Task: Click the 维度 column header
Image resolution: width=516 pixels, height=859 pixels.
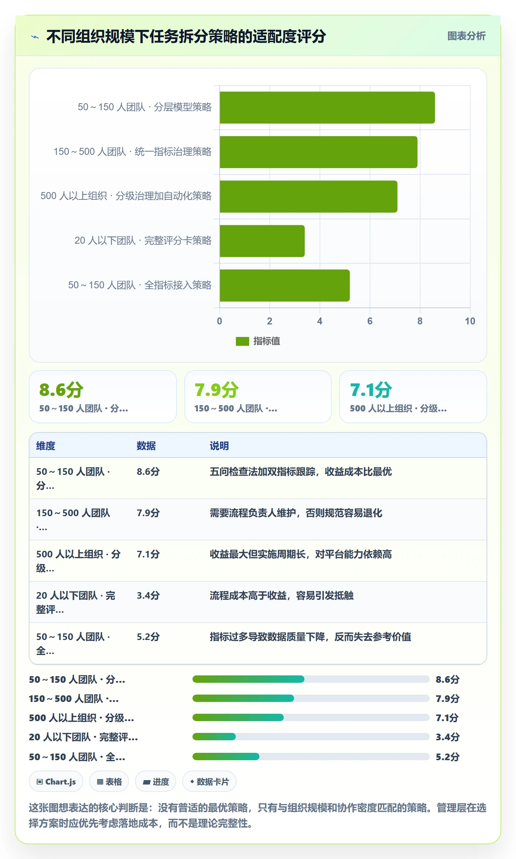Action: 46,446
